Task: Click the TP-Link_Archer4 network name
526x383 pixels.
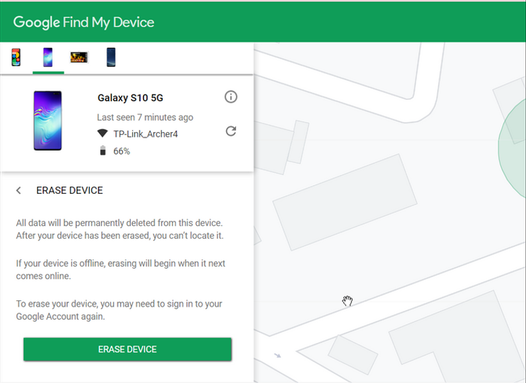Action: [x=145, y=134]
